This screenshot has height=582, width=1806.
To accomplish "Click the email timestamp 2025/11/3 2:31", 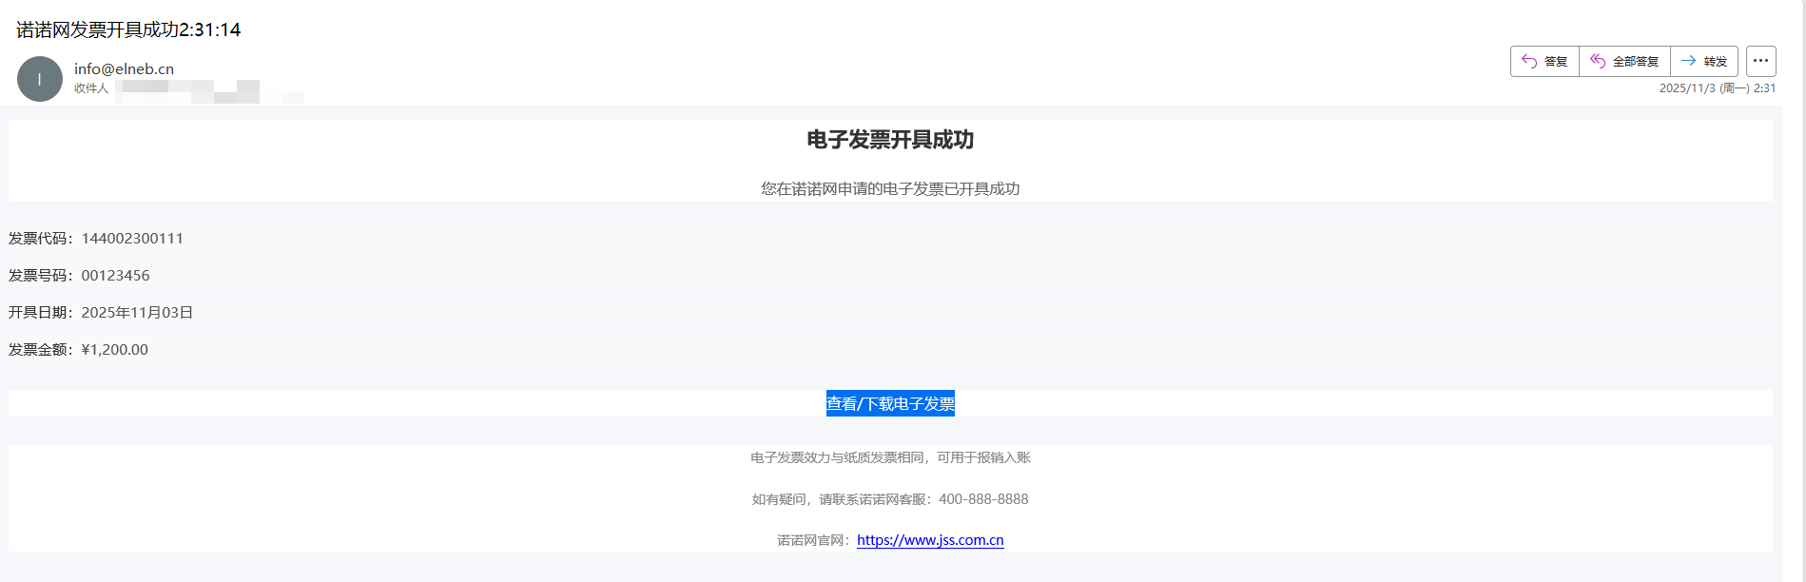I will click(1717, 88).
